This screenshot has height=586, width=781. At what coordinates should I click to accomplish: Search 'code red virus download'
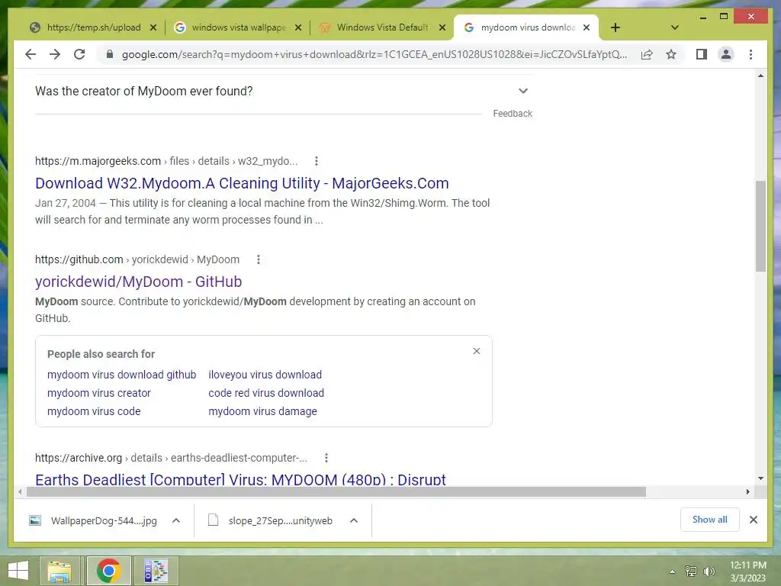[266, 393]
